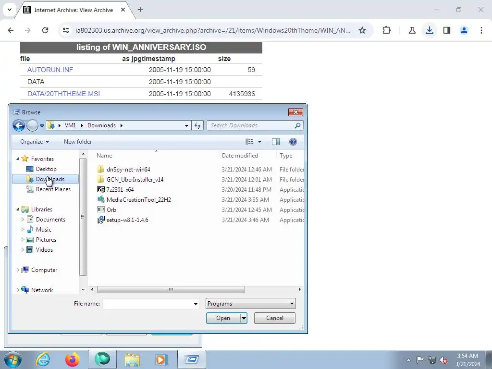The width and height of the screenshot is (492, 369).
Task: Open the split arrow beside Open button
Action: (x=244, y=318)
